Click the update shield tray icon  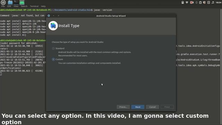(204, 2)
